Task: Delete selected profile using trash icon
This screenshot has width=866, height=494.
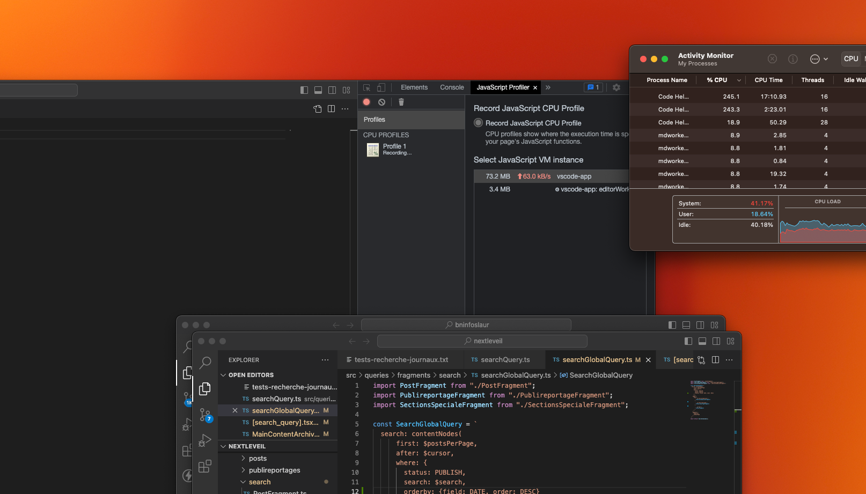Action: click(x=401, y=102)
